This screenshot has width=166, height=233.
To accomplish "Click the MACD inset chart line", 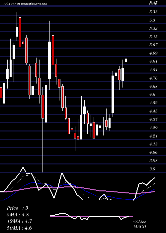I will point(90,216).
